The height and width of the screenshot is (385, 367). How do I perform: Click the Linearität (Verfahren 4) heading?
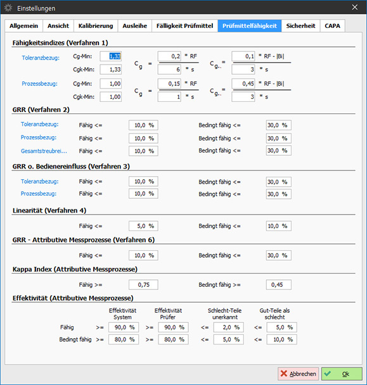click(x=49, y=211)
